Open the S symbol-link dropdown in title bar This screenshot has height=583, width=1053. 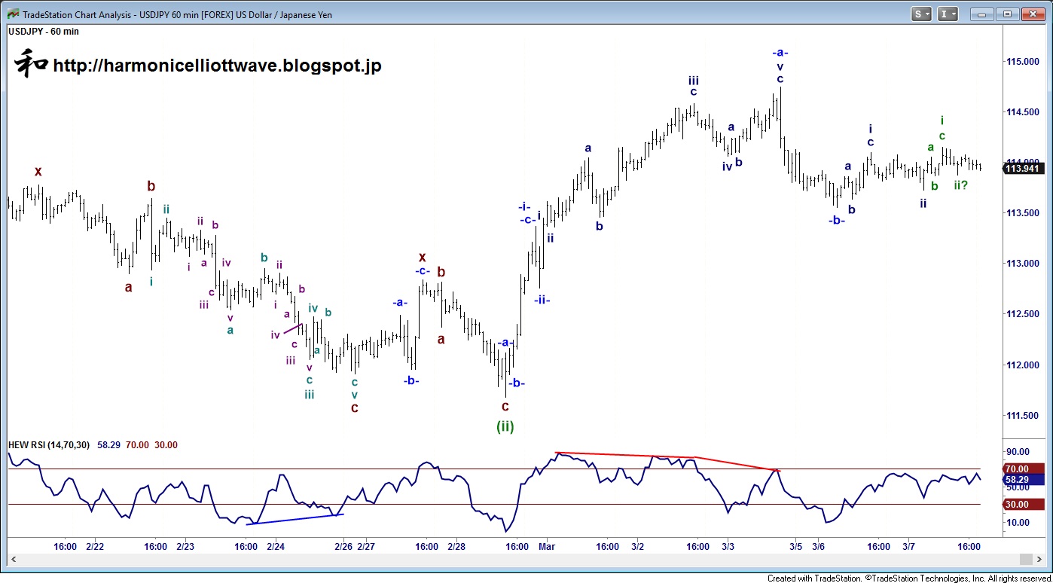tap(922, 14)
